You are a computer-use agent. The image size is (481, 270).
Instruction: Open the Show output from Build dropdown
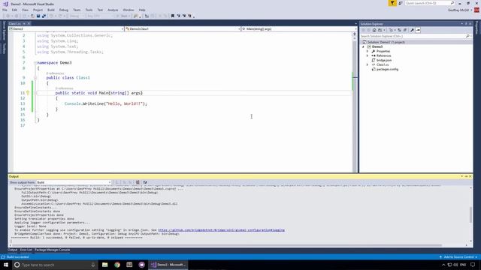coord(74,182)
